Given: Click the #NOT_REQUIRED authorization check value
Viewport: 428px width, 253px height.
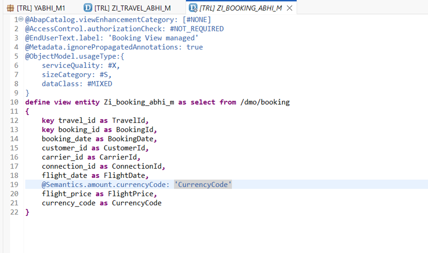Looking at the screenshot, I should pos(197,29).
